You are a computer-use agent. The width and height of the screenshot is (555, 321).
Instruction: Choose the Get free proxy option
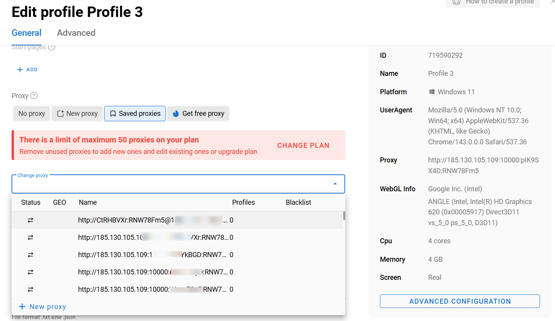click(x=199, y=114)
